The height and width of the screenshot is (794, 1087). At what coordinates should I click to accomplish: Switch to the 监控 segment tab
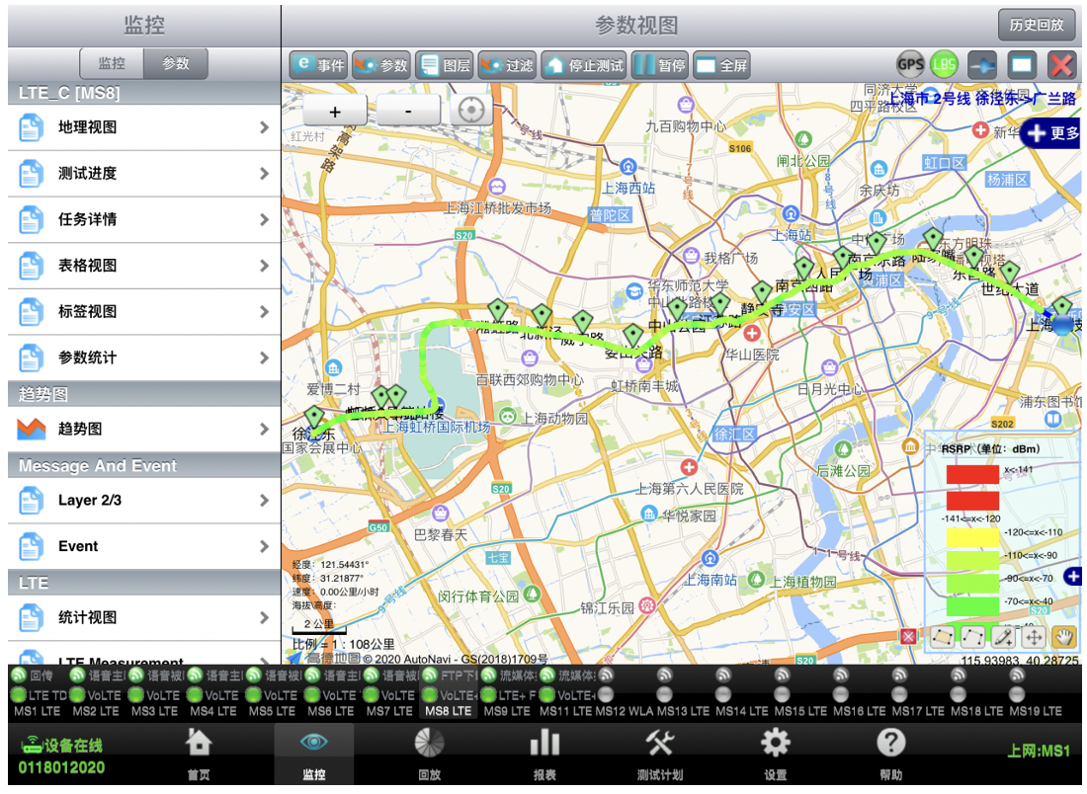pyautogui.click(x=112, y=63)
